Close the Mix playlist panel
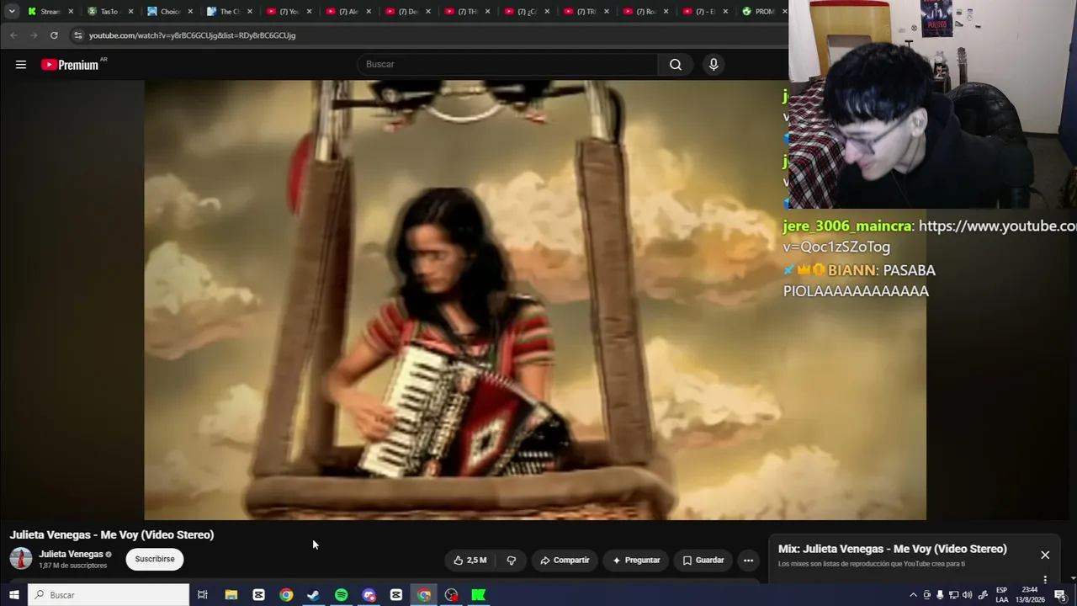Screen dimensions: 1077x606 click(x=1045, y=555)
